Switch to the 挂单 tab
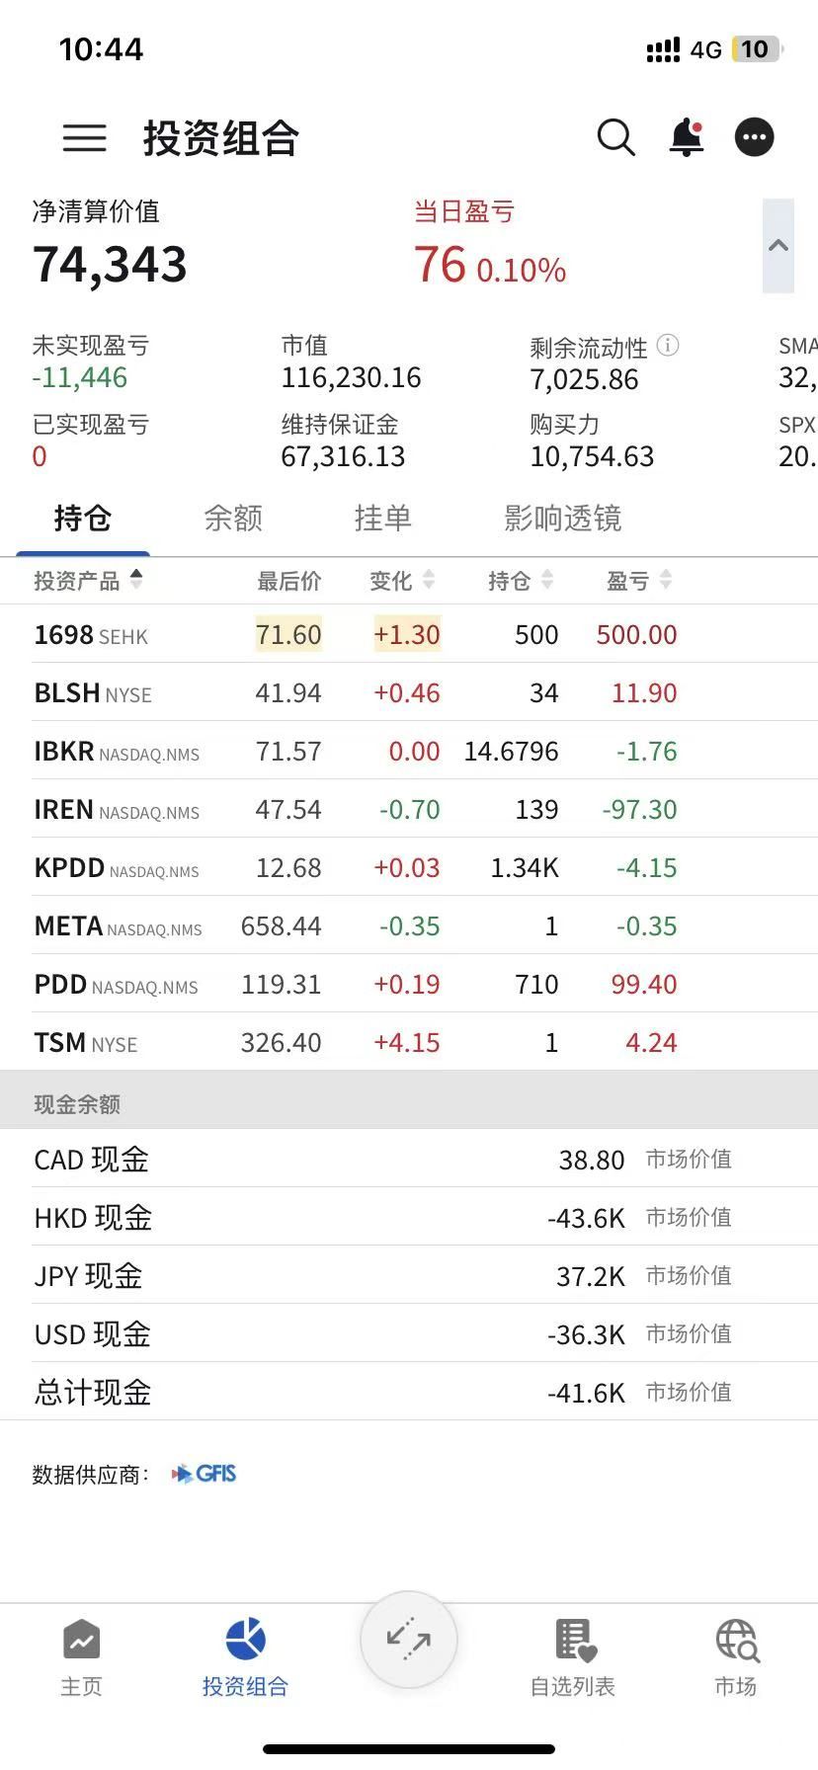This screenshot has height=1770, width=818. pos(382,519)
